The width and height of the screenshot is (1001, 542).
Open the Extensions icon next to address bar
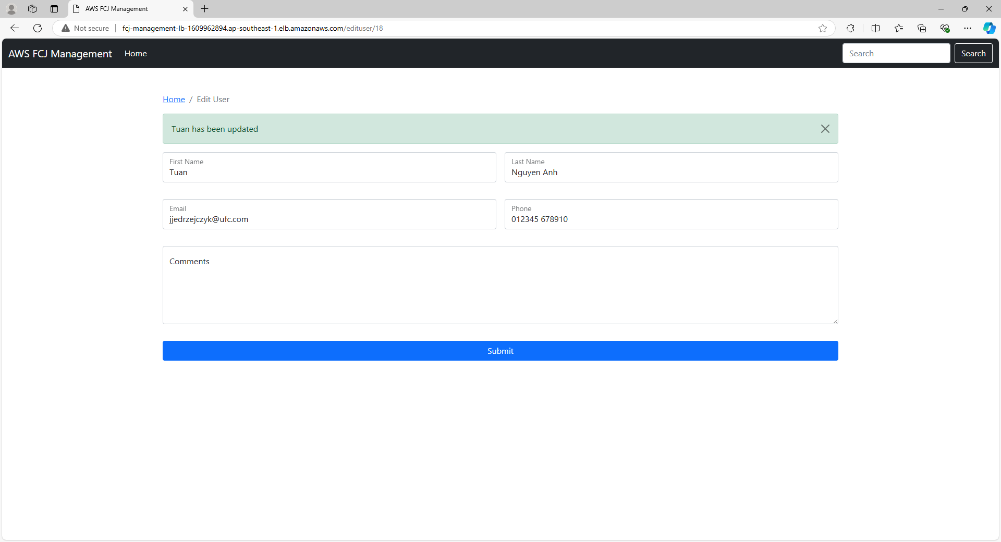click(x=851, y=28)
